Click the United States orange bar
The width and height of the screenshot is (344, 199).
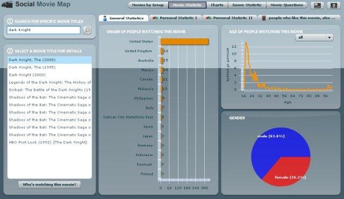pos(184,42)
